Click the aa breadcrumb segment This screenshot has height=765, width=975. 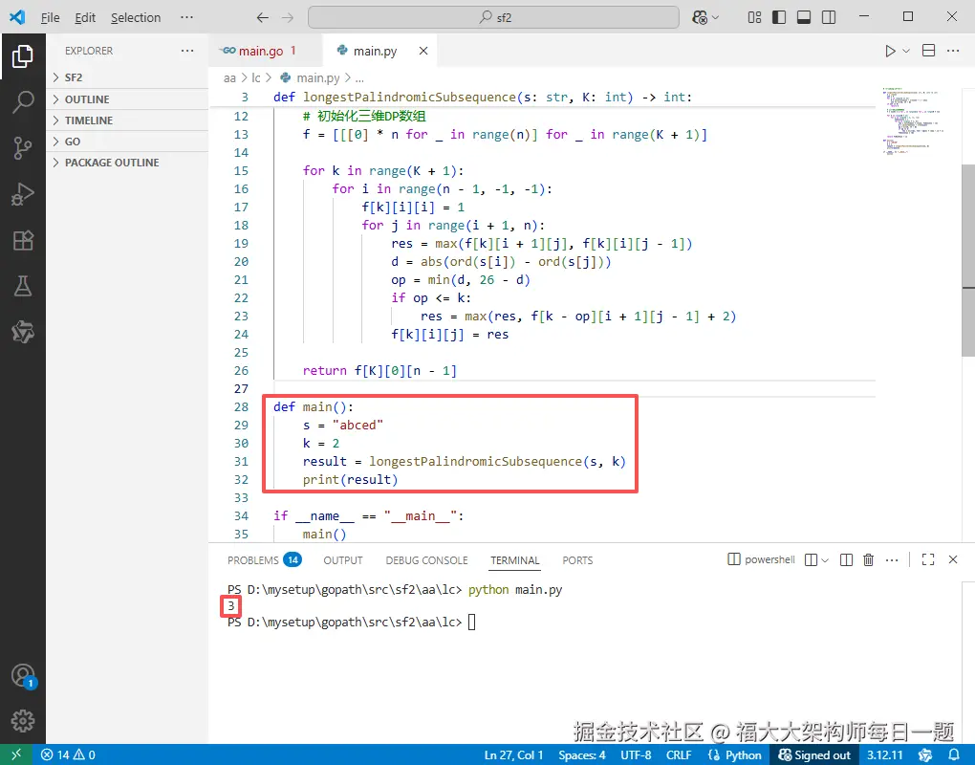(229, 78)
